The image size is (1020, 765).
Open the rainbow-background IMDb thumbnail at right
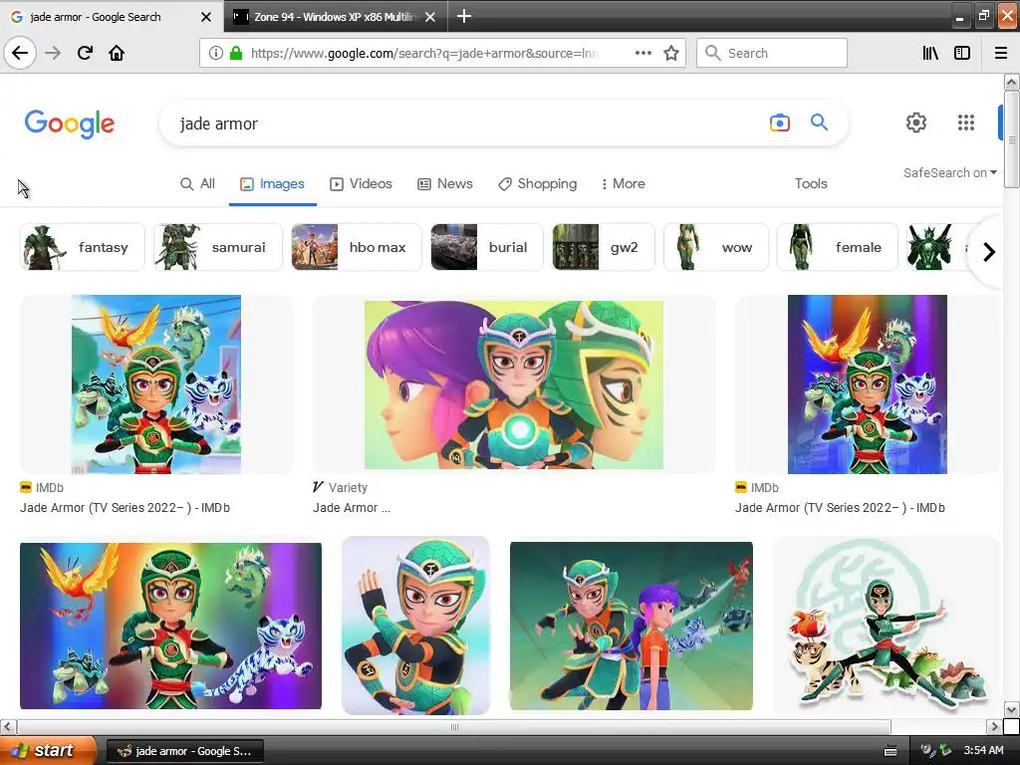point(868,384)
